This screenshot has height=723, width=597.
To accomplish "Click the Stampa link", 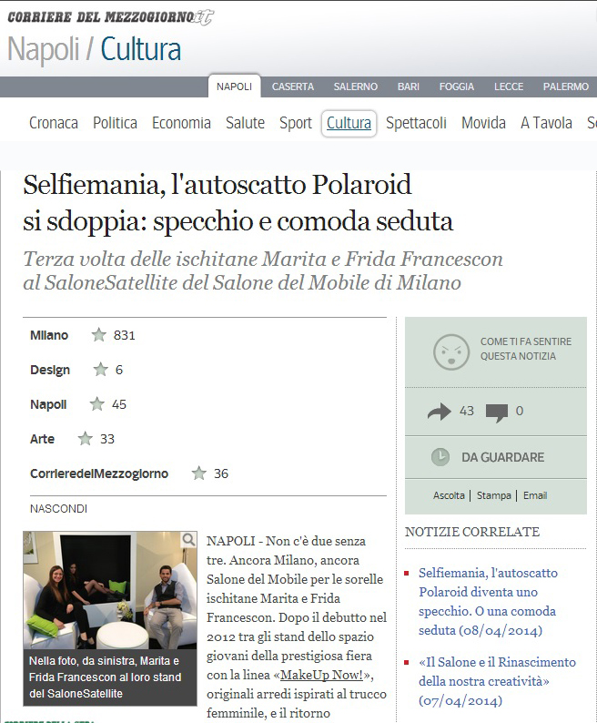I will pyautogui.click(x=494, y=495).
